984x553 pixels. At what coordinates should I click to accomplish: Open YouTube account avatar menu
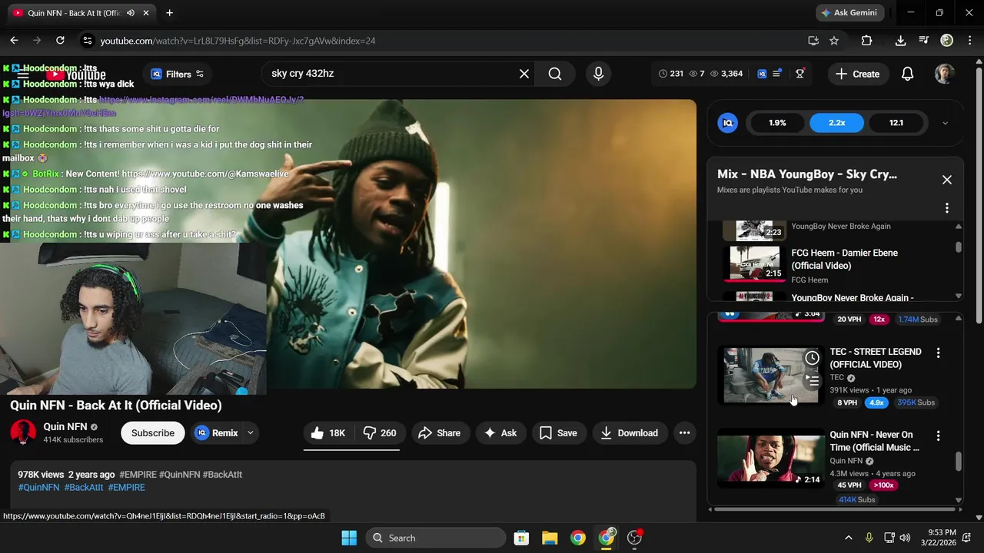coord(945,74)
